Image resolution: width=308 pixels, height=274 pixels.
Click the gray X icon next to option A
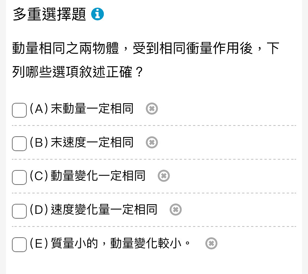click(152, 108)
